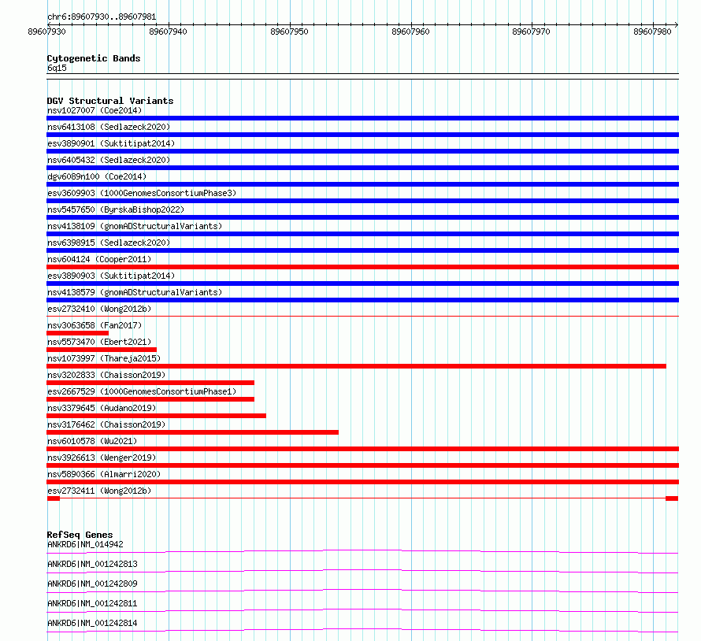Click ruler position 89607930
701x641 pixels.
46,31
